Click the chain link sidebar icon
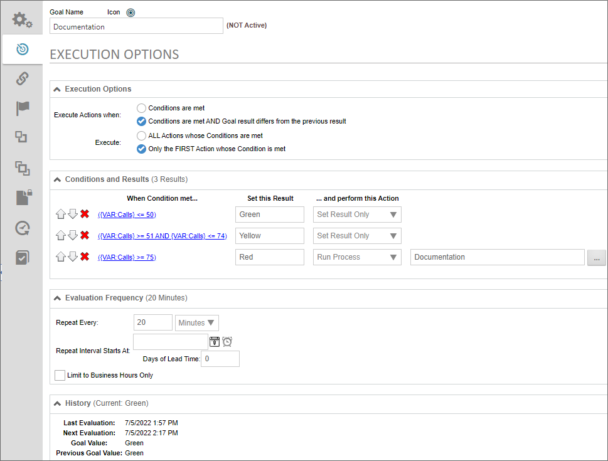The image size is (608, 461). click(22, 78)
